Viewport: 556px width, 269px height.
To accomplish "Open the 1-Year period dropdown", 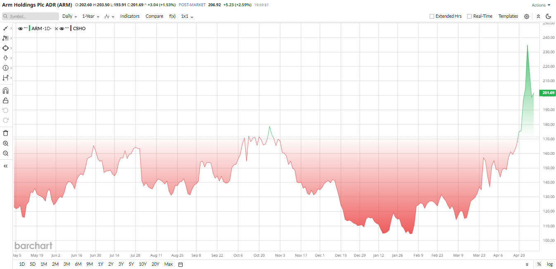I will pos(90,16).
